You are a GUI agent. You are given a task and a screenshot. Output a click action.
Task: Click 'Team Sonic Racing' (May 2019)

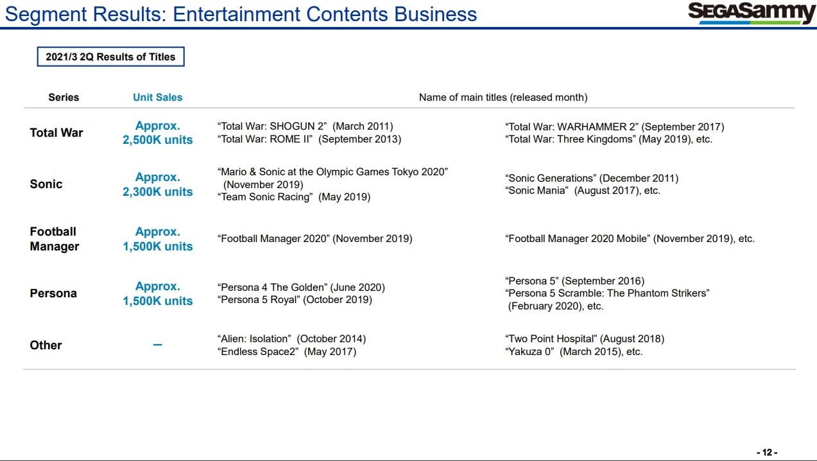[x=295, y=197]
